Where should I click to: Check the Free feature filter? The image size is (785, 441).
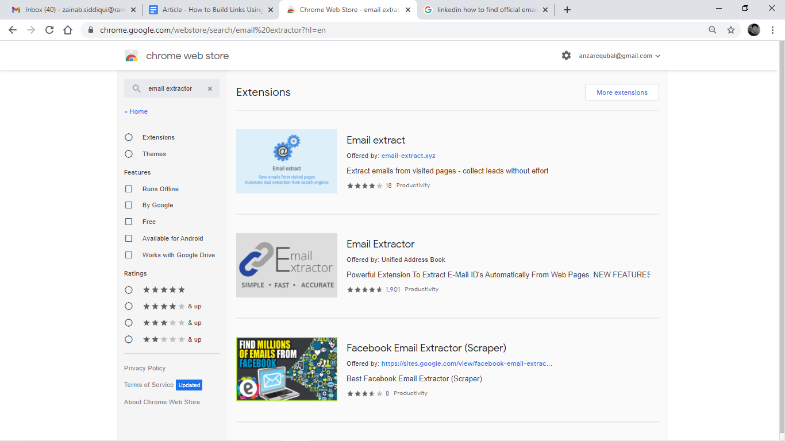[129, 222]
